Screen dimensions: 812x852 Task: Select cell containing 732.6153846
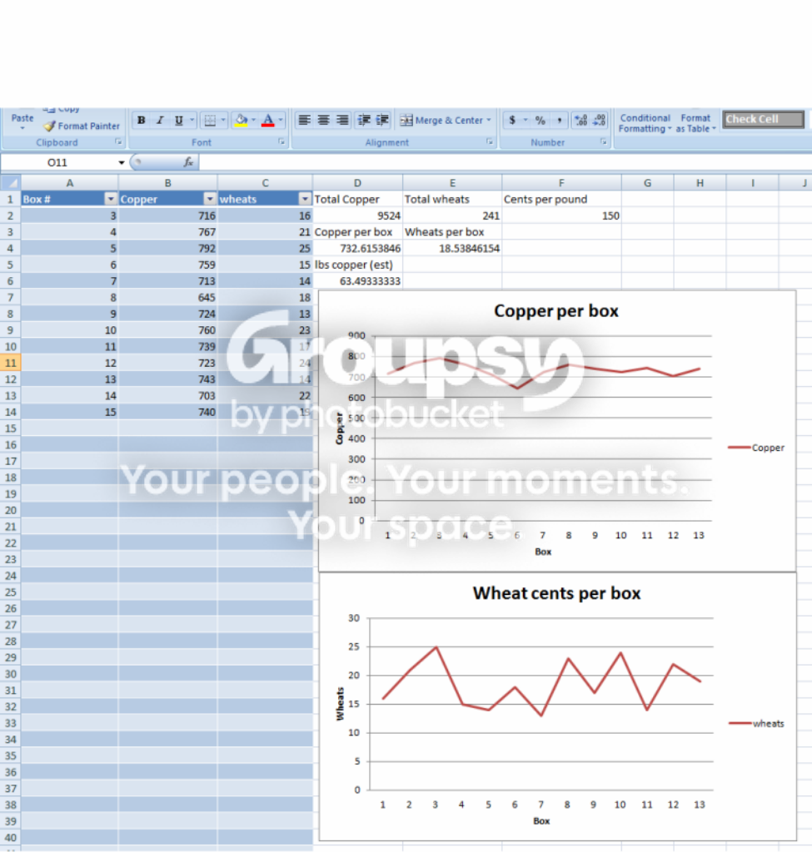(x=358, y=248)
